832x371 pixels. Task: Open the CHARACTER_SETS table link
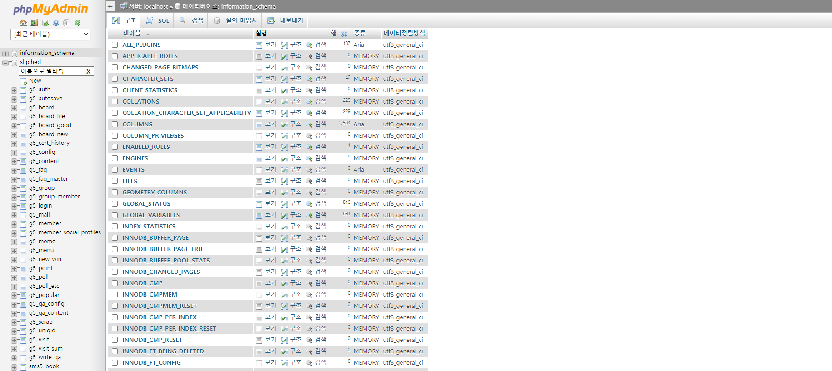point(148,79)
